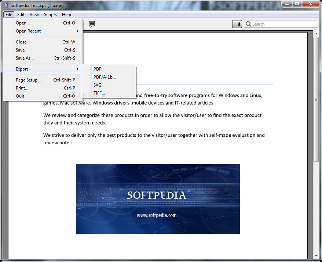Choose Print... from the File menu
This screenshot has width=322, height=262.
43,88
